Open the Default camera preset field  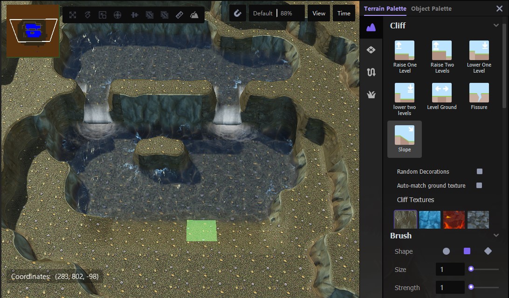[x=262, y=14]
